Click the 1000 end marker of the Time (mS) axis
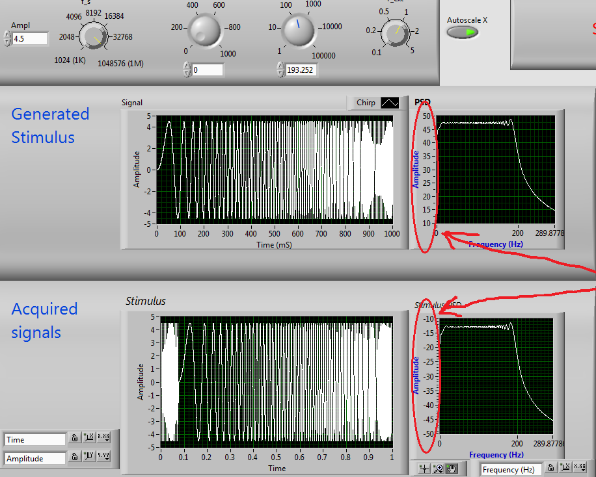Image resolution: width=596 pixels, height=477 pixels. tap(392, 233)
